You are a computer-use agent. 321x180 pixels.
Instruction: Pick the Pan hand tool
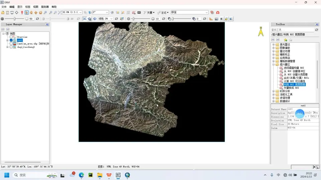tap(31, 12)
